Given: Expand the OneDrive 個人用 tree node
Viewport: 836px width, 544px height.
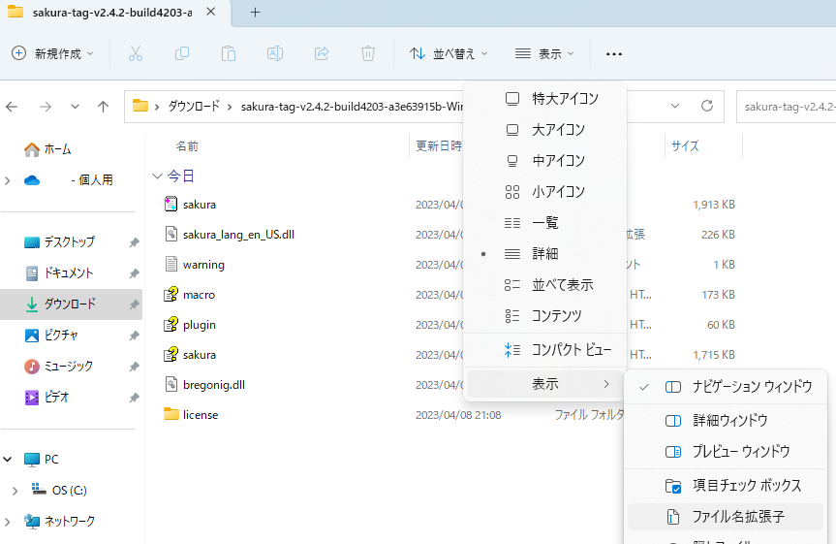Looking at the screenshot, I should point(8,180).
